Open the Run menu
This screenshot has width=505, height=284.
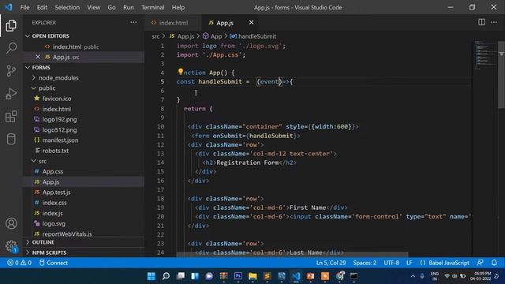(128, 7)
